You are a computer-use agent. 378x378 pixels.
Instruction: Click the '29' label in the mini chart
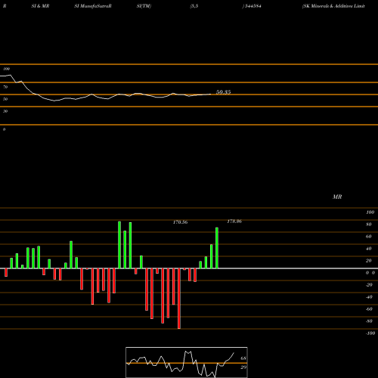(243, 367)
